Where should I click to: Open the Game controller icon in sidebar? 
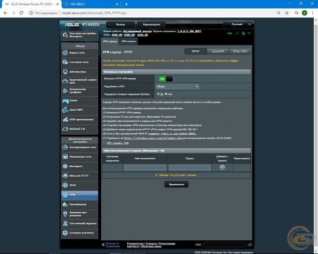[65, 99]
